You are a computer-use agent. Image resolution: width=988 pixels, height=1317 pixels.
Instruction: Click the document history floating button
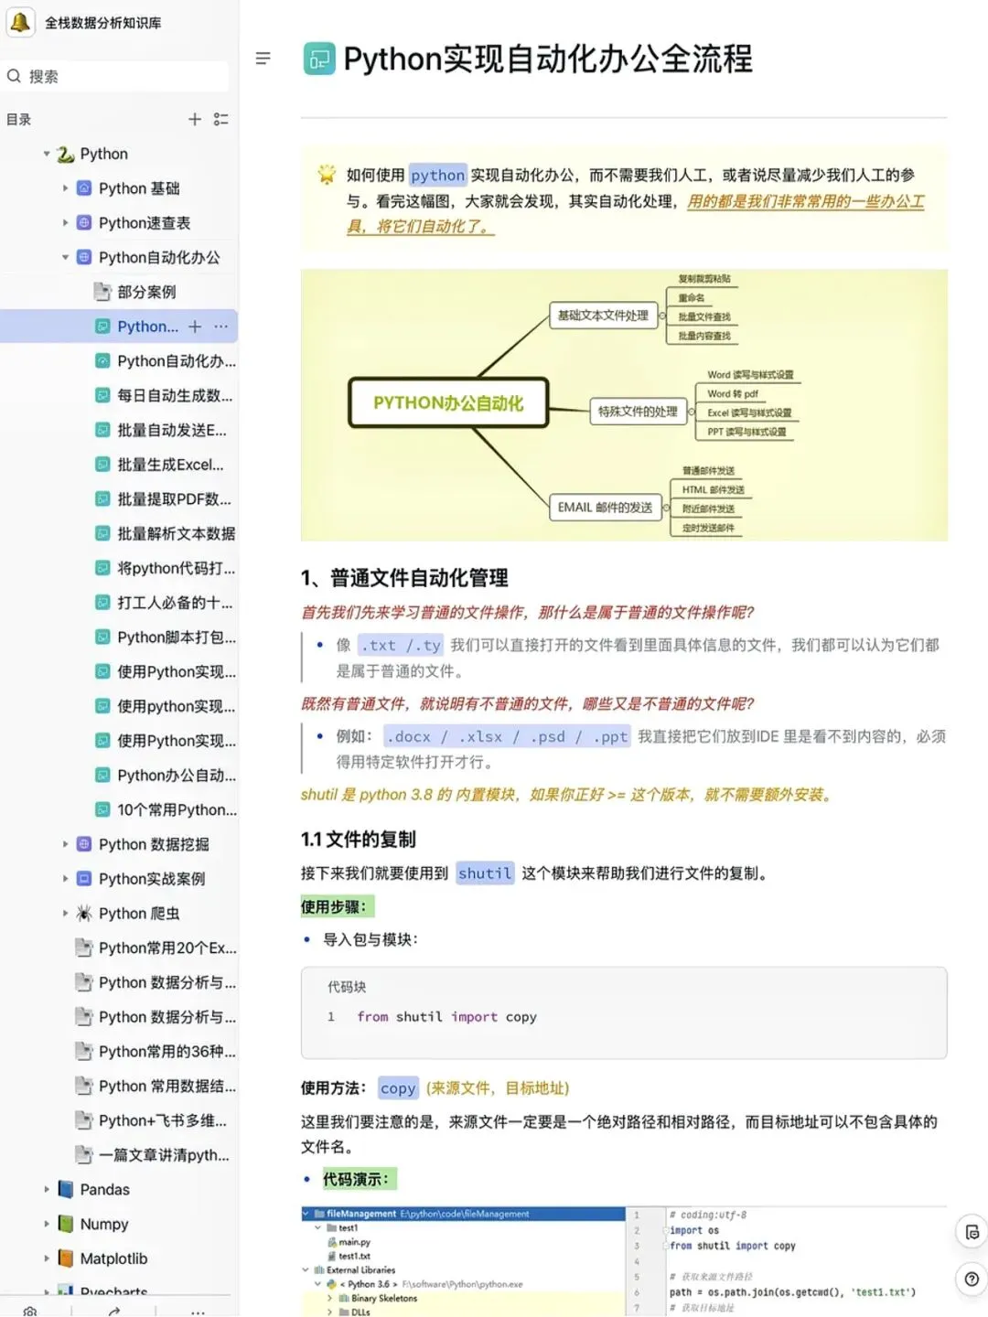pyautogui.click(x=972, y=1232)
